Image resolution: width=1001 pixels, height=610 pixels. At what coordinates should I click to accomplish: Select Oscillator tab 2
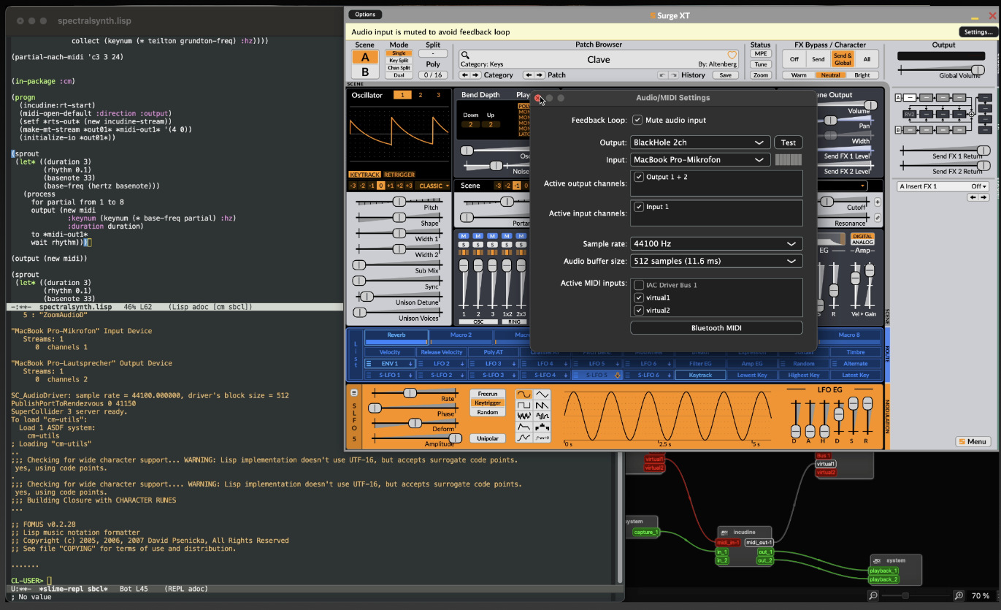(421, 95)
